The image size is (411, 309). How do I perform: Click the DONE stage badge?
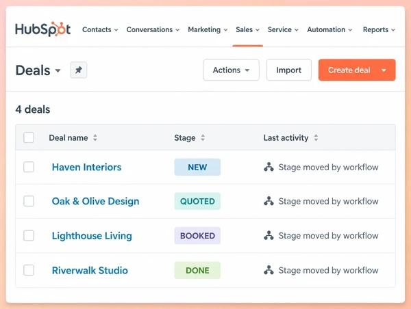(197, 270)
